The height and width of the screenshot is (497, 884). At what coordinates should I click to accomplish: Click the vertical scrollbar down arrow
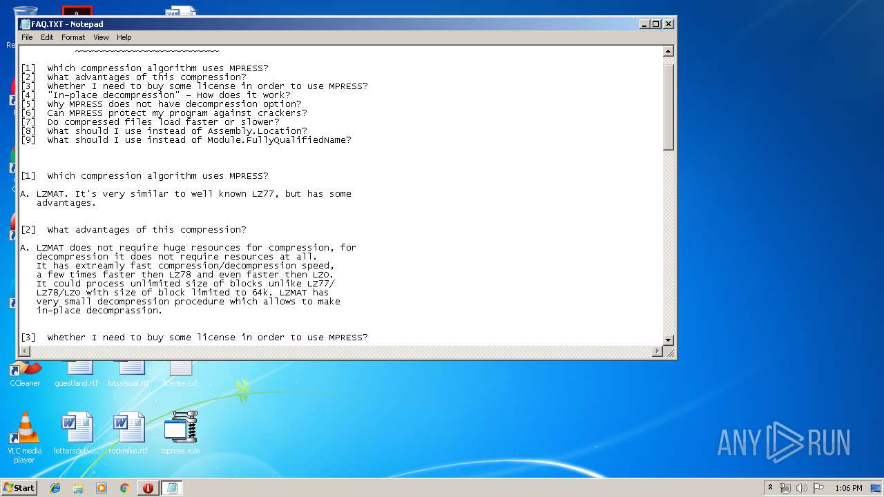(668, 340)
